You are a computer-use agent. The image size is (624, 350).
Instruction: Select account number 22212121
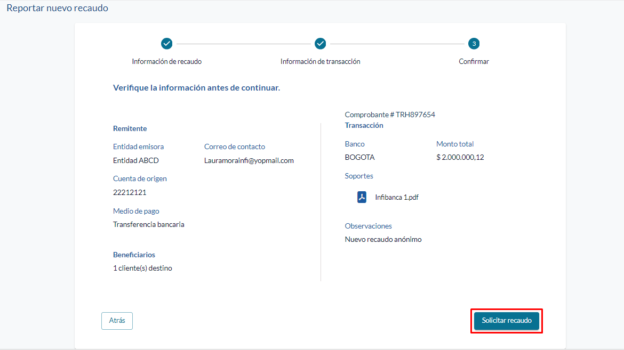[130, 192]
